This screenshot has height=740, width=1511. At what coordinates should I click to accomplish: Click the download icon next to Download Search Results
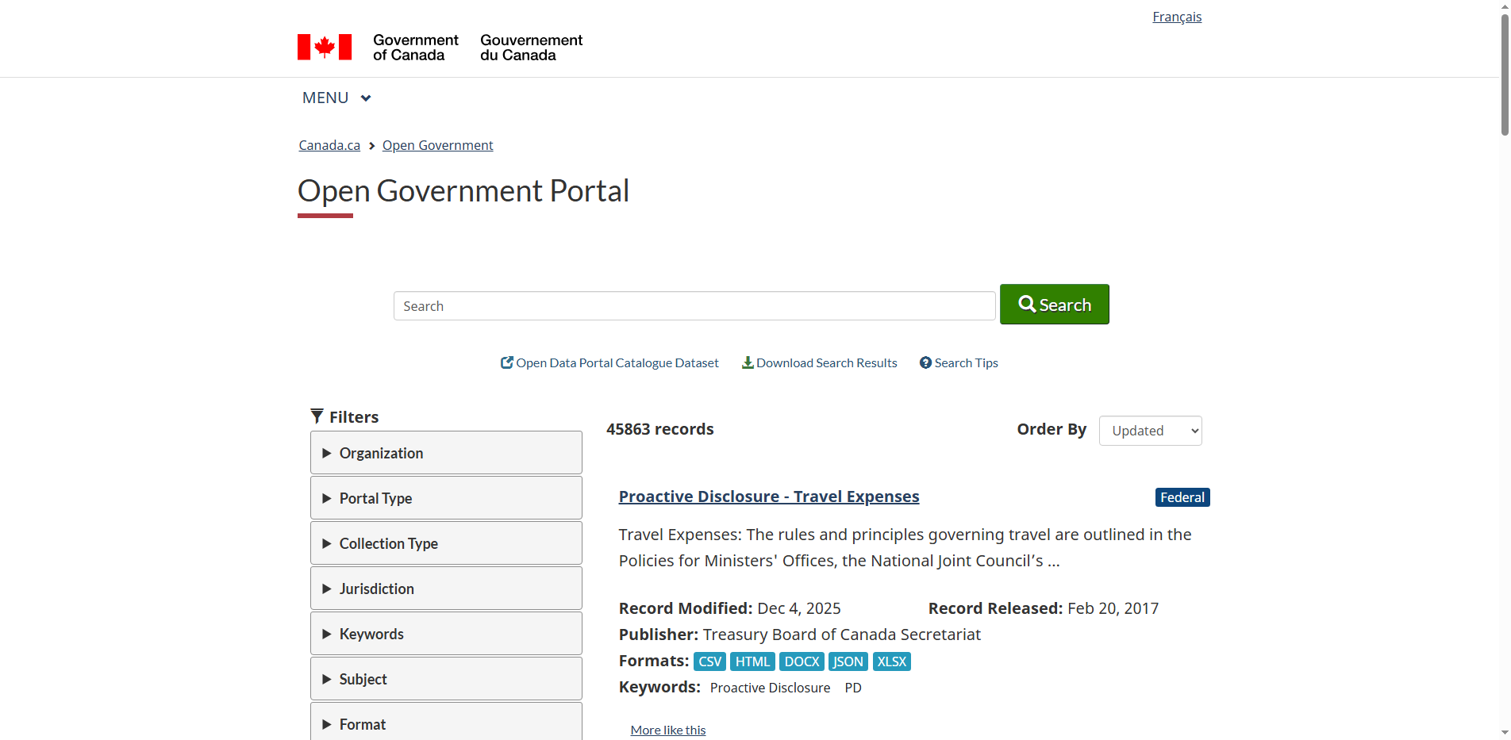click(x=747, y=362)
